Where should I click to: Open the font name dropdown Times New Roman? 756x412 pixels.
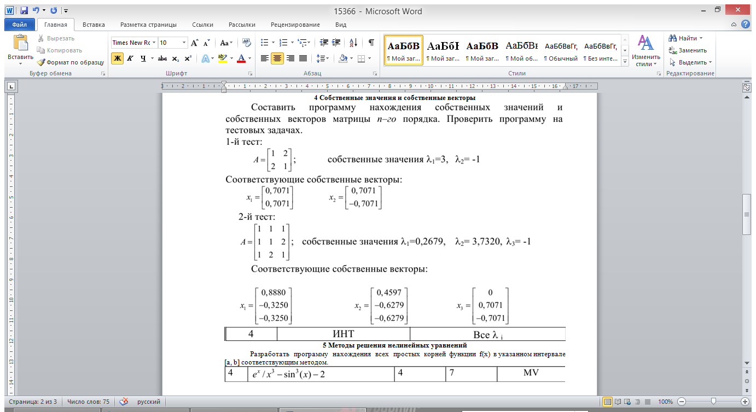tap(154, 43)
